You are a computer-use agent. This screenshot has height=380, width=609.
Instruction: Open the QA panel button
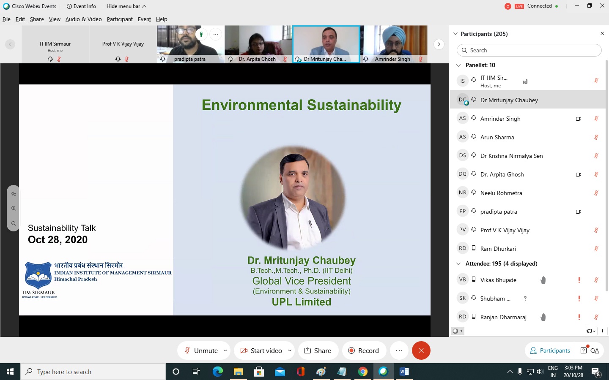[590, 350]
